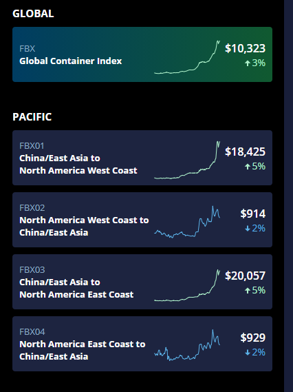This screenshot has height=392, width=293.
Task: Open FBX02 North America West Coast to China card
Action: 142,220
